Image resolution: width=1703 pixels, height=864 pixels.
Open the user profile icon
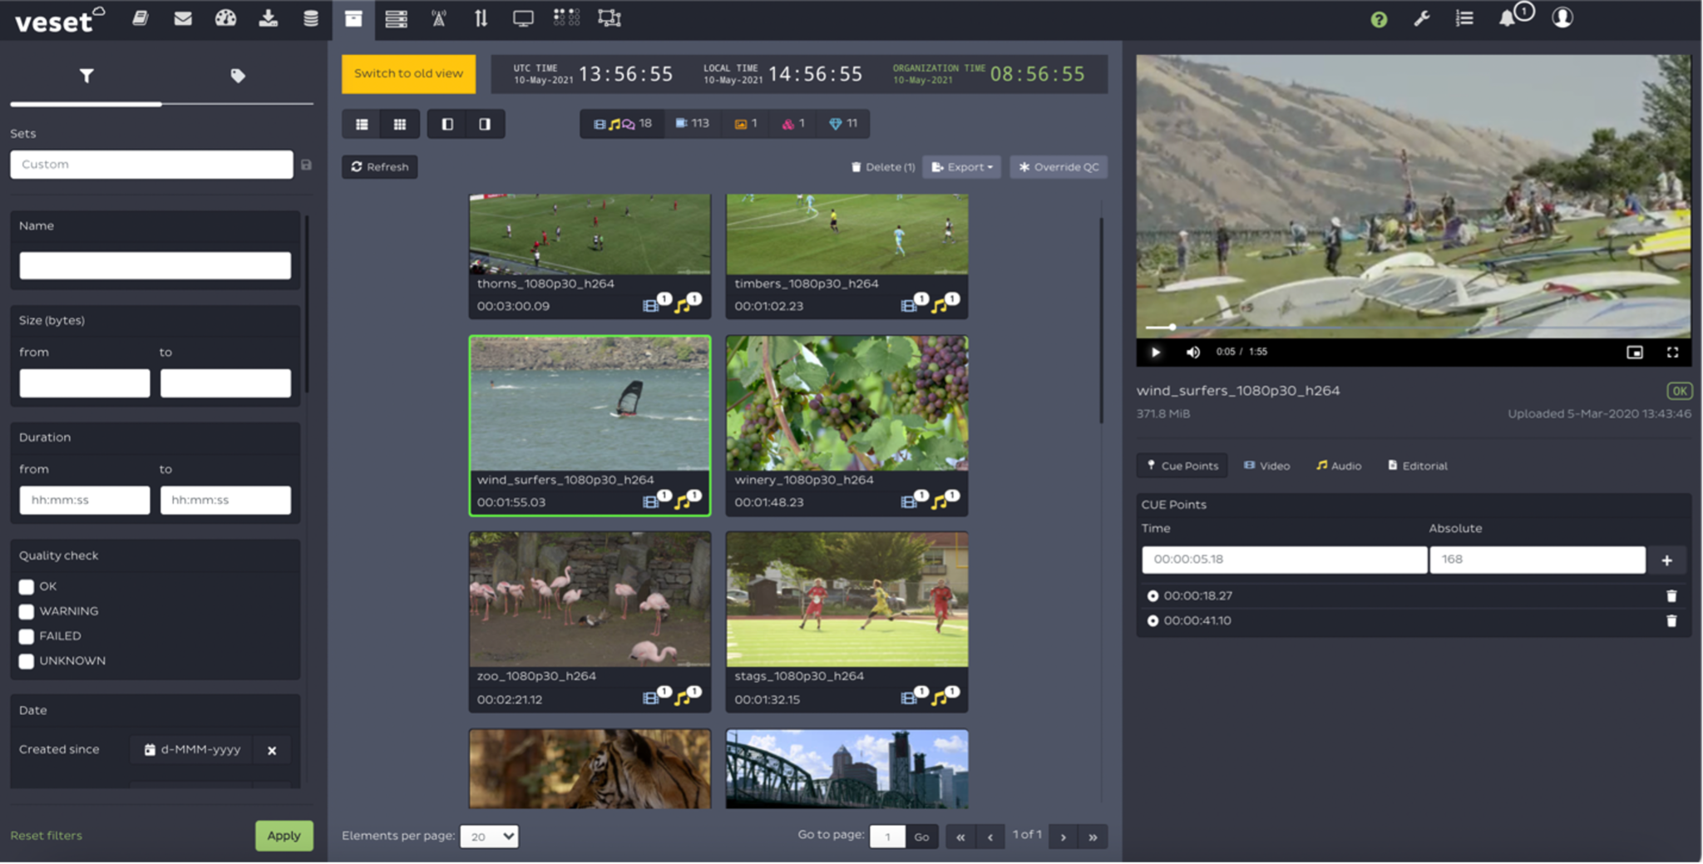click(1562, 18)
